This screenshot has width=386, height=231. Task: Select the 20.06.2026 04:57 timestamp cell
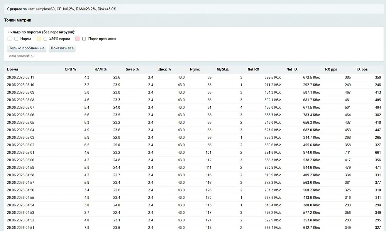coord(20,182)
